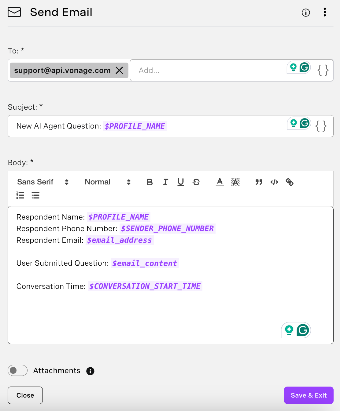Start a numbered list

pyautogui.click(x=20, y=195)
